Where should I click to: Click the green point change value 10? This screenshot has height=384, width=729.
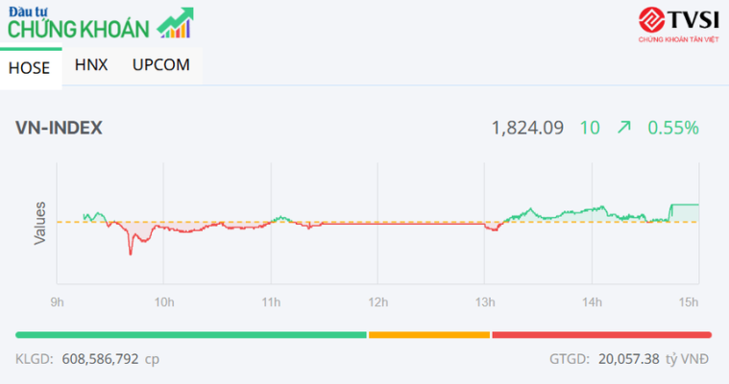pyautogui.click(x=590, y=127)
